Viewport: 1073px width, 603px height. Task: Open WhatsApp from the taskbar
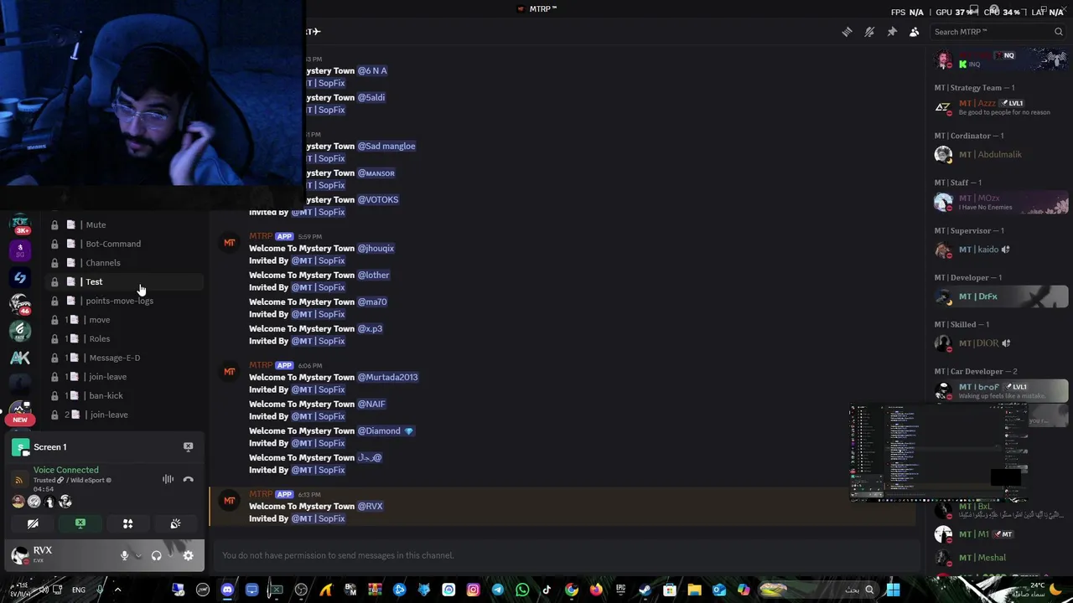pyautogui.click(x=522, y=590)
